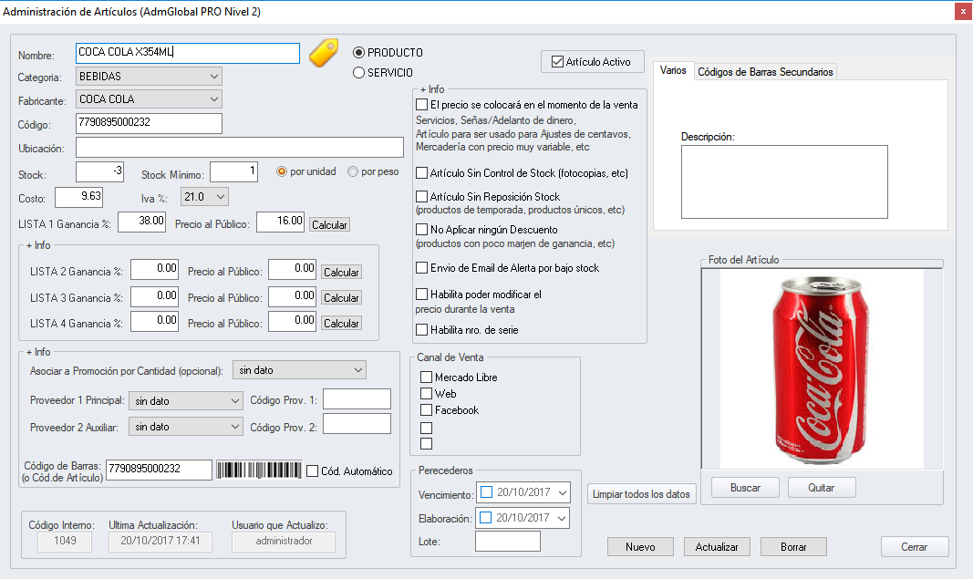Open the Vencimiento date picker arrow
The height and width of the screenshot is (579, 973).
click(563, 492)
